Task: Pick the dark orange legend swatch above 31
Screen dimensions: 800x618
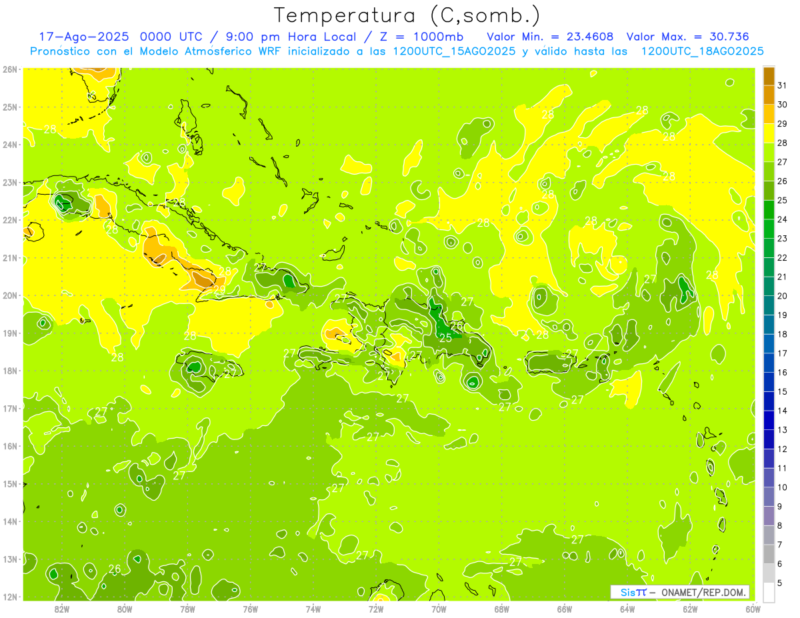Action: point(769,76)
